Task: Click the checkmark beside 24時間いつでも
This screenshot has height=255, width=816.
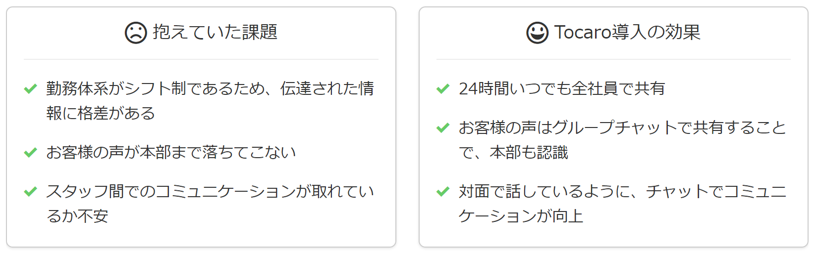Action: pyautogui.click(x=443, y=89)
